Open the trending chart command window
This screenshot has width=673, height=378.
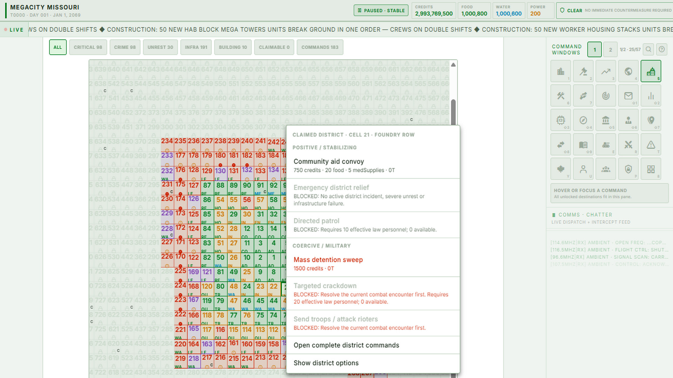(x=606, y=71)
